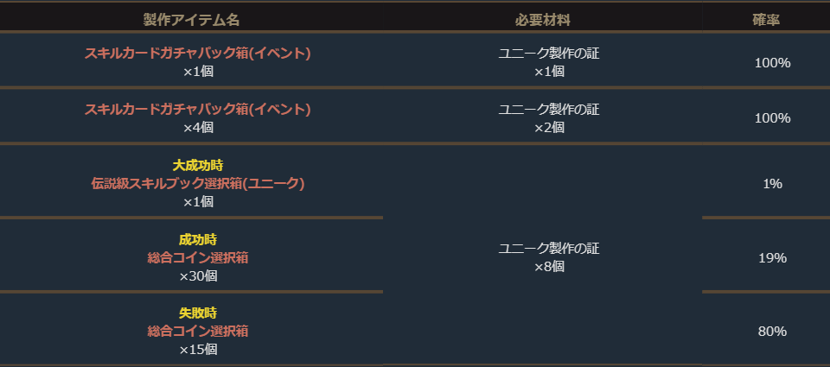Select the 80% probability cell

coord(772,331)
